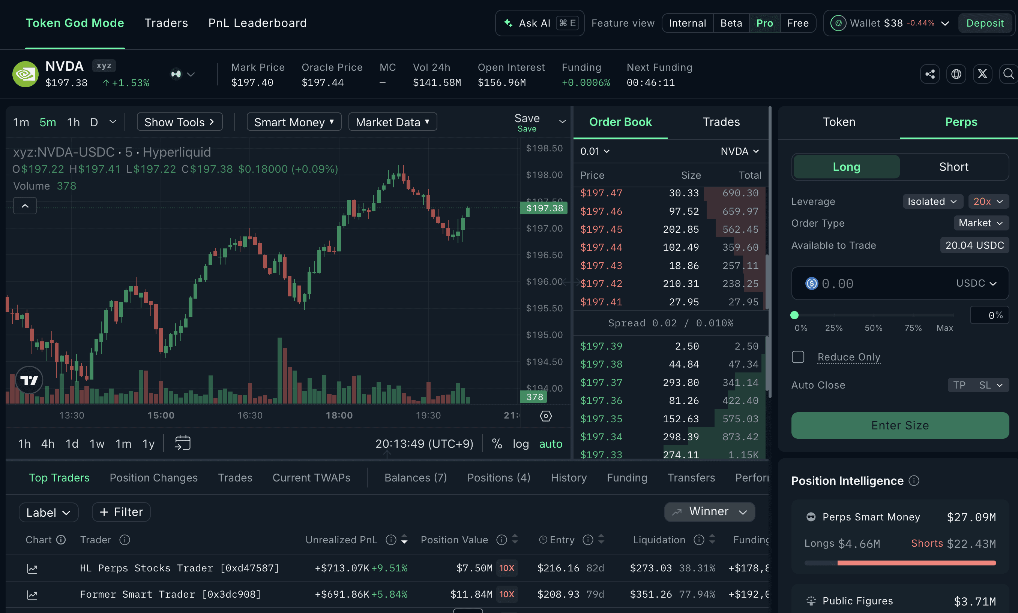Viewport: 1018px width, 613px height.
Task: Click info icon next to Liquidation column
Action: coord(699,540)
